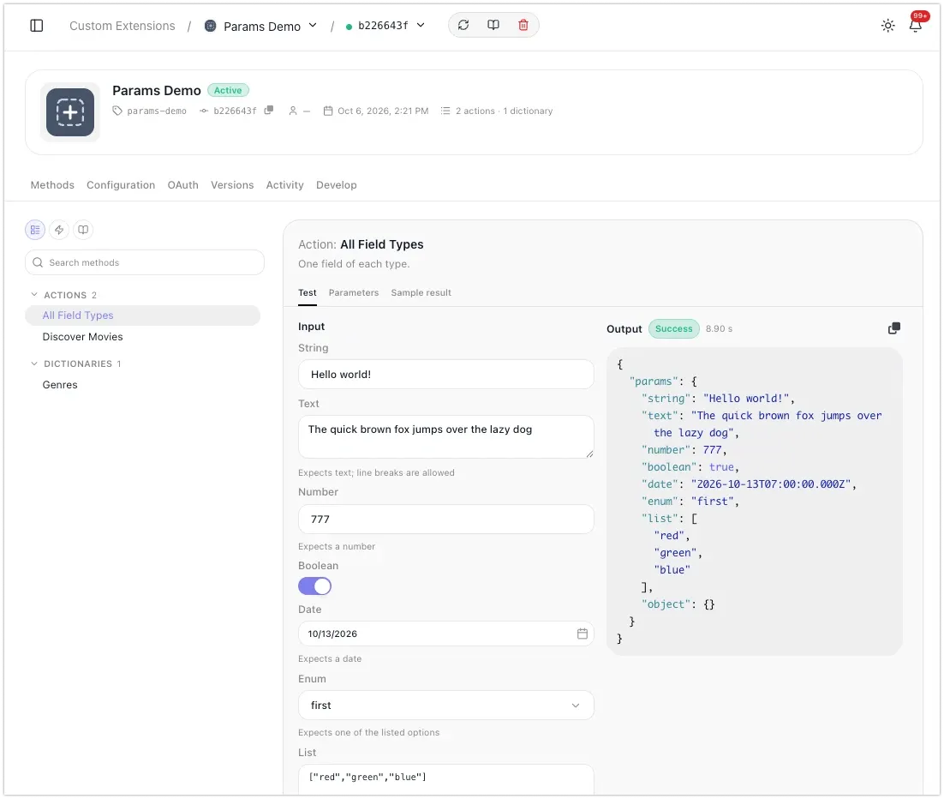Open the Activity tab
This screenshot has height=799, width=944.
pyautogui.click(x=284, y=185)
